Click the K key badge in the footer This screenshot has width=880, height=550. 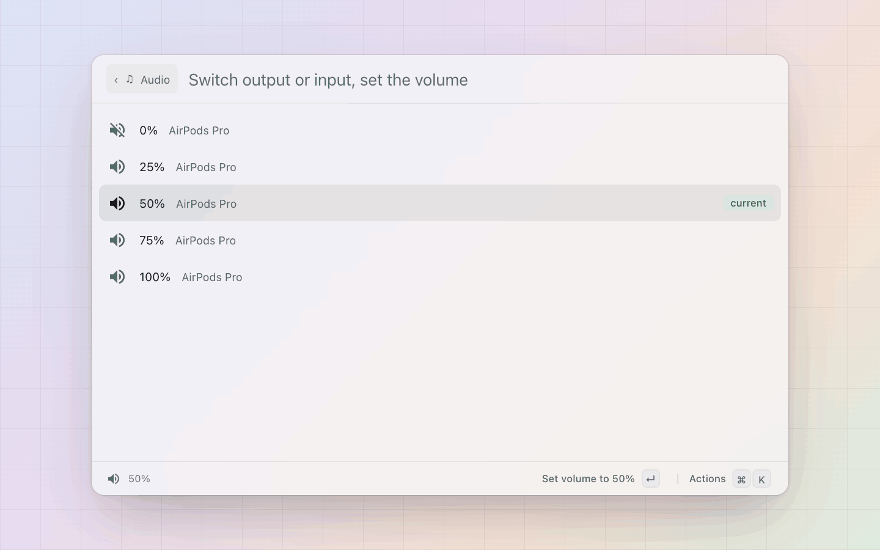click(761, 479)
